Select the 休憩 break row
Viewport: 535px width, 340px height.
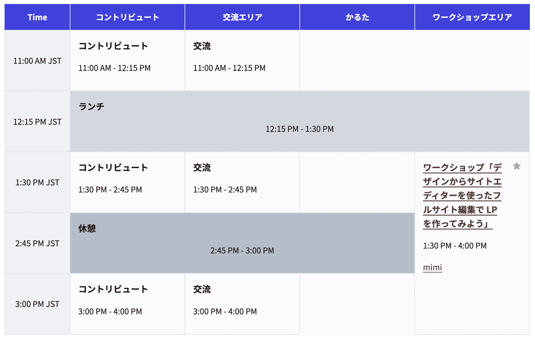tap(242, 243)
